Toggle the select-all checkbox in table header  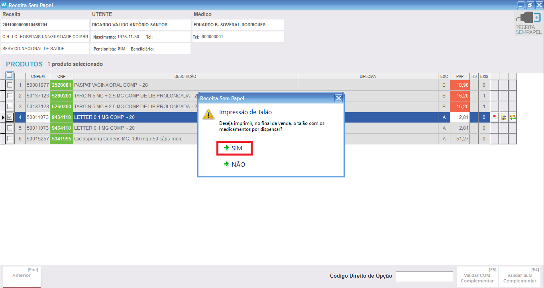pos(10,75)
